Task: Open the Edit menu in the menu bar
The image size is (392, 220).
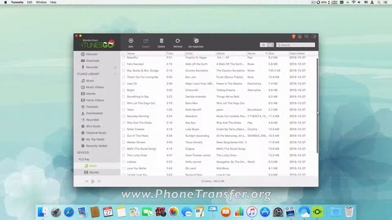Action: [29, 2]
